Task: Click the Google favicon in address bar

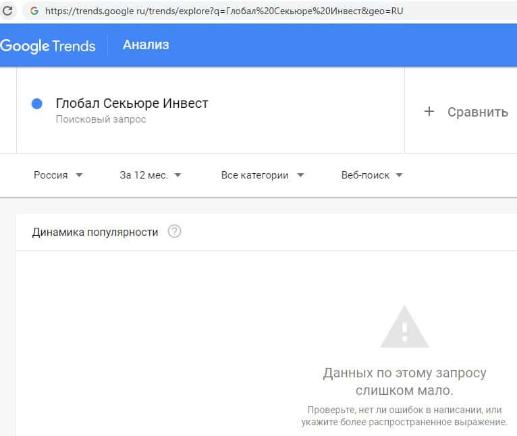Action: tap(34, 11)
